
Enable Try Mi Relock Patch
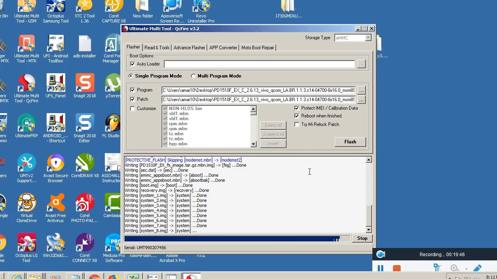[x=297, y=124]
